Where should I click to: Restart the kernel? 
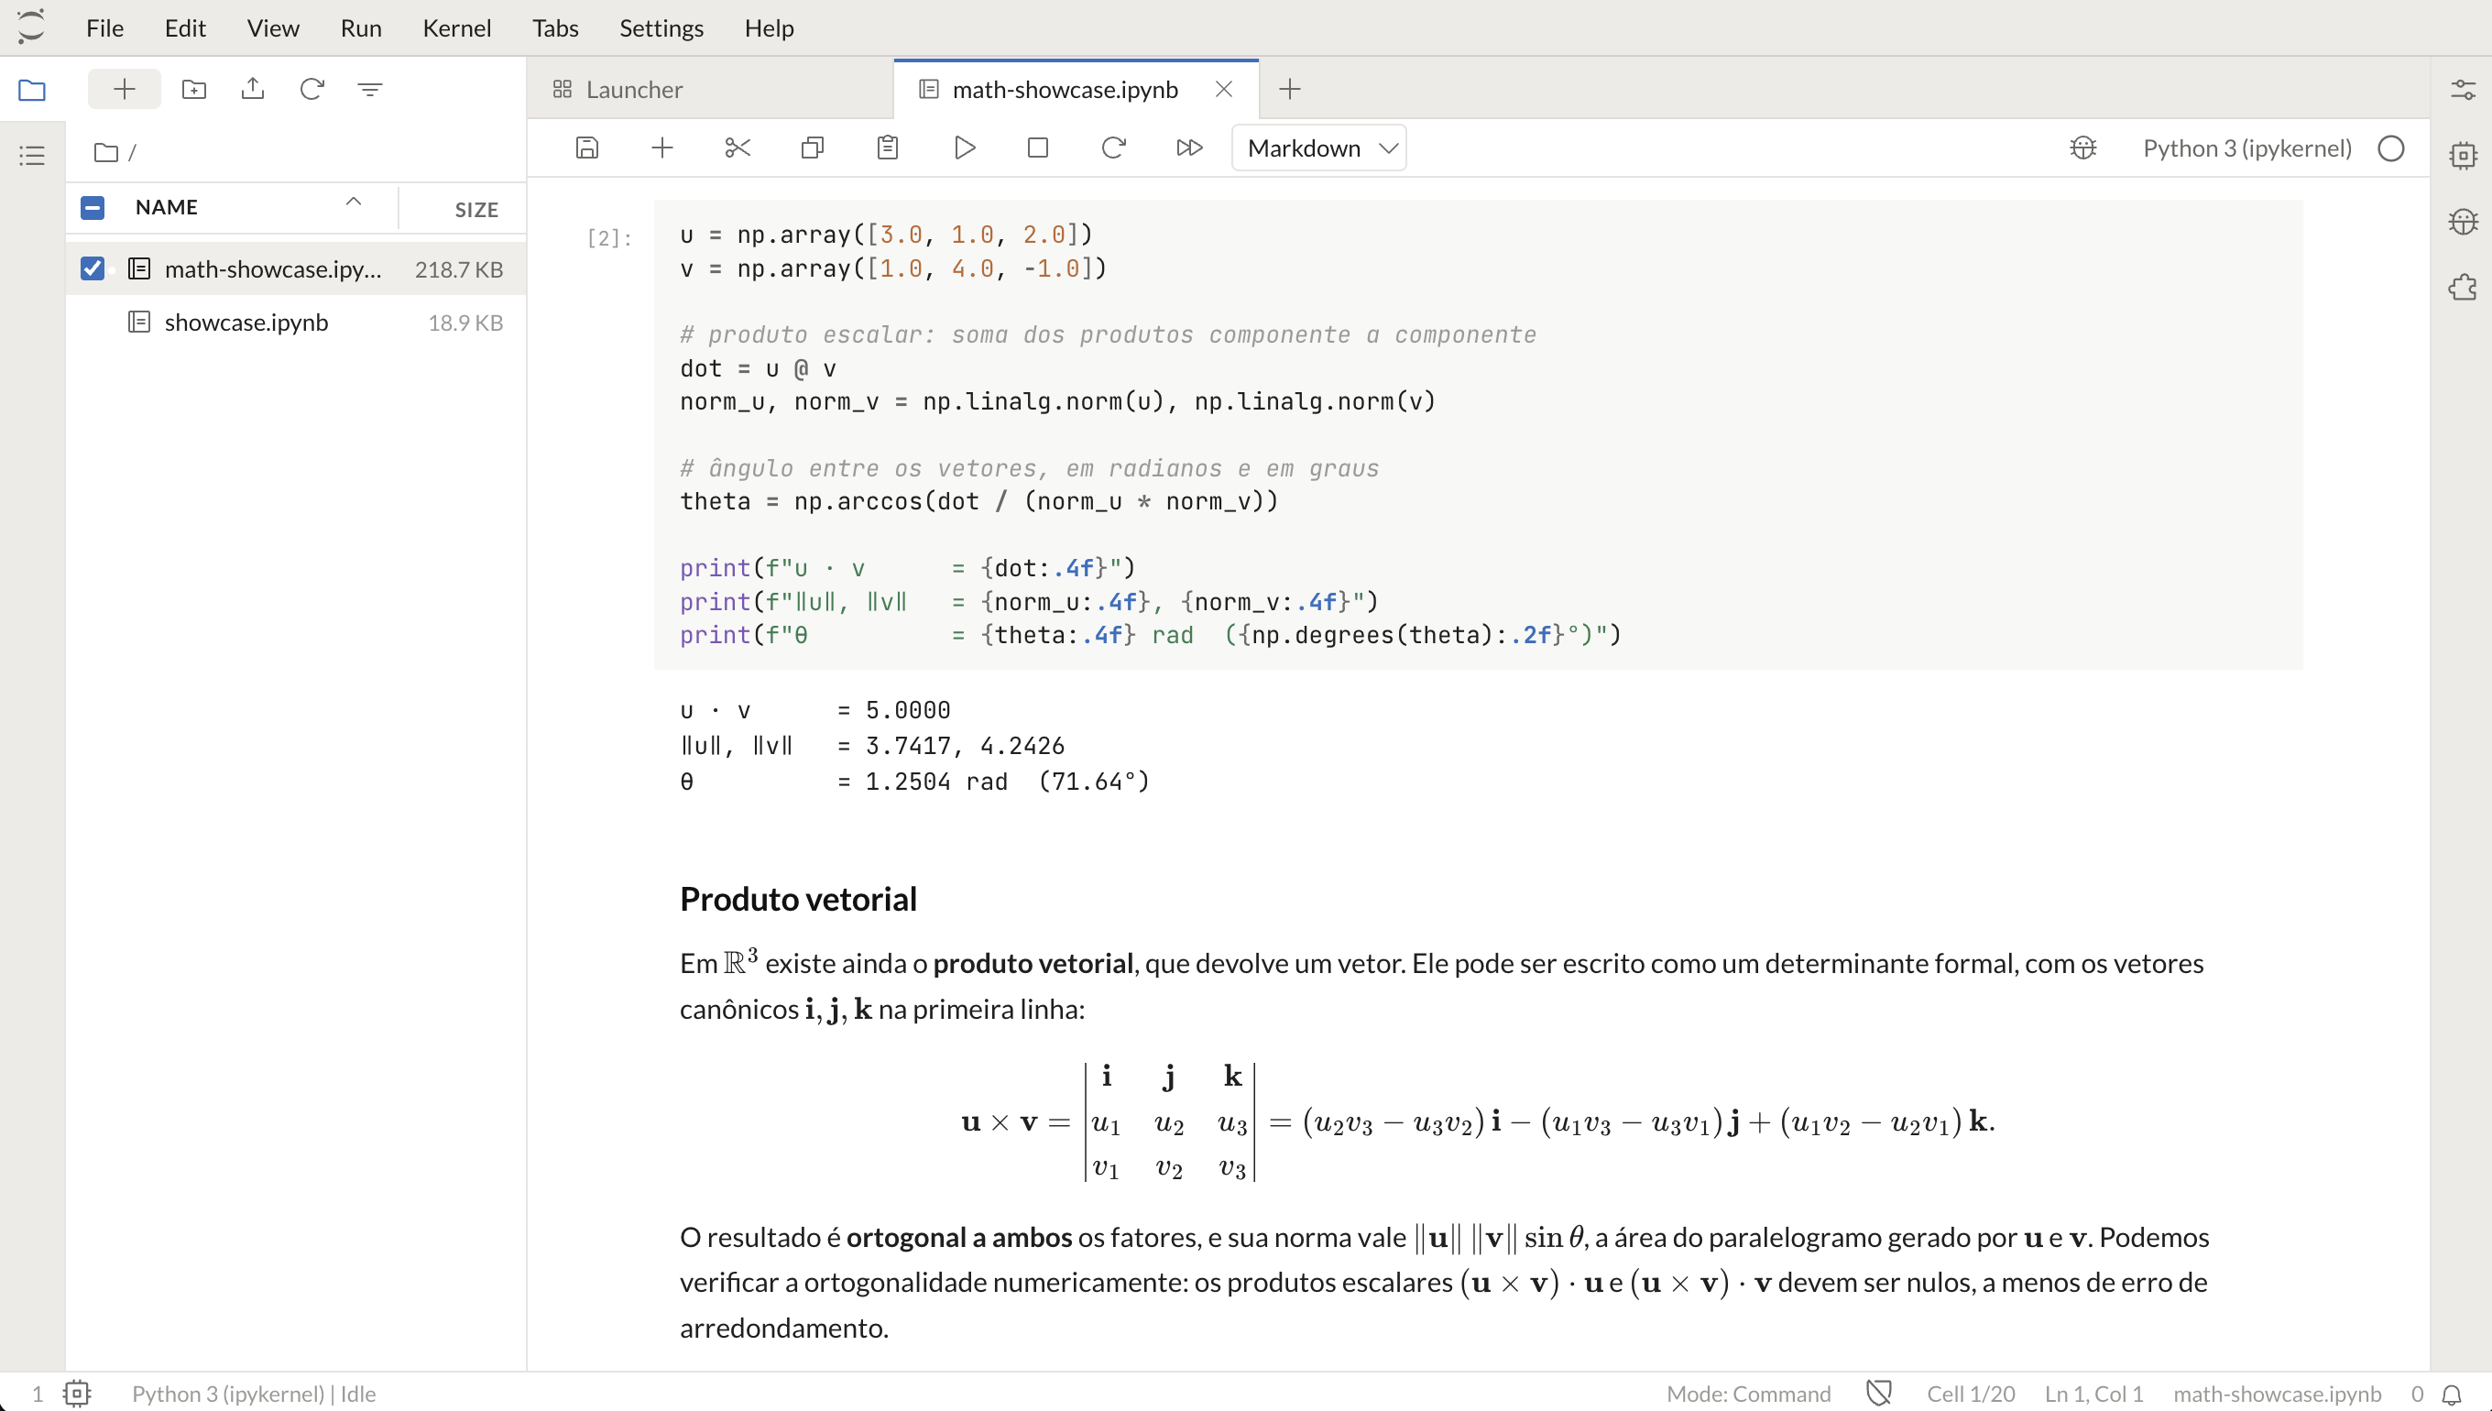coord(1113,148)
